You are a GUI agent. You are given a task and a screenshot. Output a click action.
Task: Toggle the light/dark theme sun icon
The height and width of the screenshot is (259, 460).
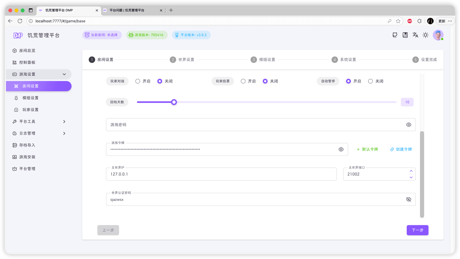click(425, 35)
